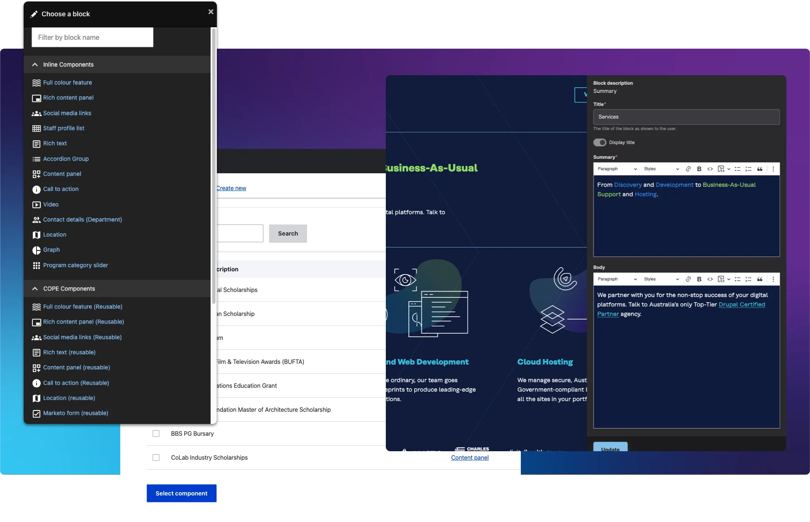Click the Search button
Image resolution: width=810 pixels, height=522 pixels.
(x=288, y=234)
